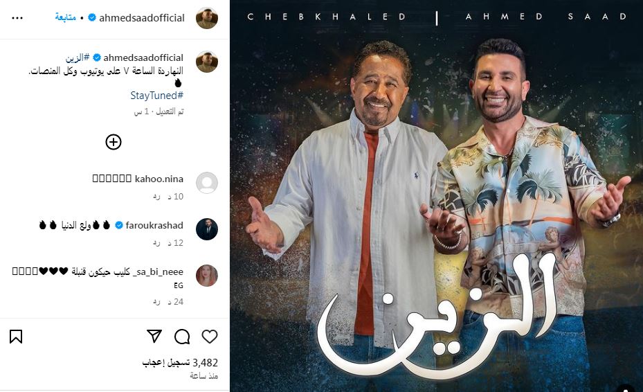Click faroukrashad's profile picture

pos(207,229)
